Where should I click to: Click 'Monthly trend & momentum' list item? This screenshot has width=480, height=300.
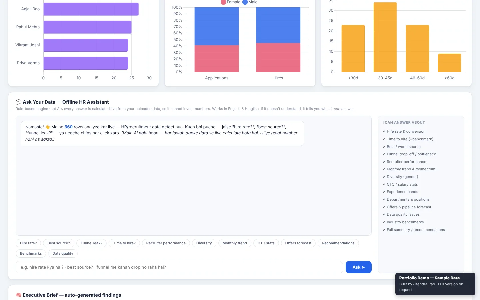409,169
